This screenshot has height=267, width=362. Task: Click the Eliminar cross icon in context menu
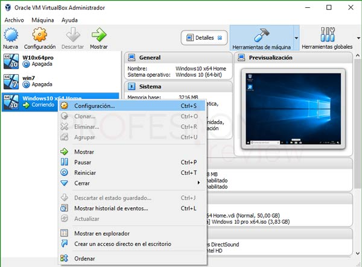point(64,127)
